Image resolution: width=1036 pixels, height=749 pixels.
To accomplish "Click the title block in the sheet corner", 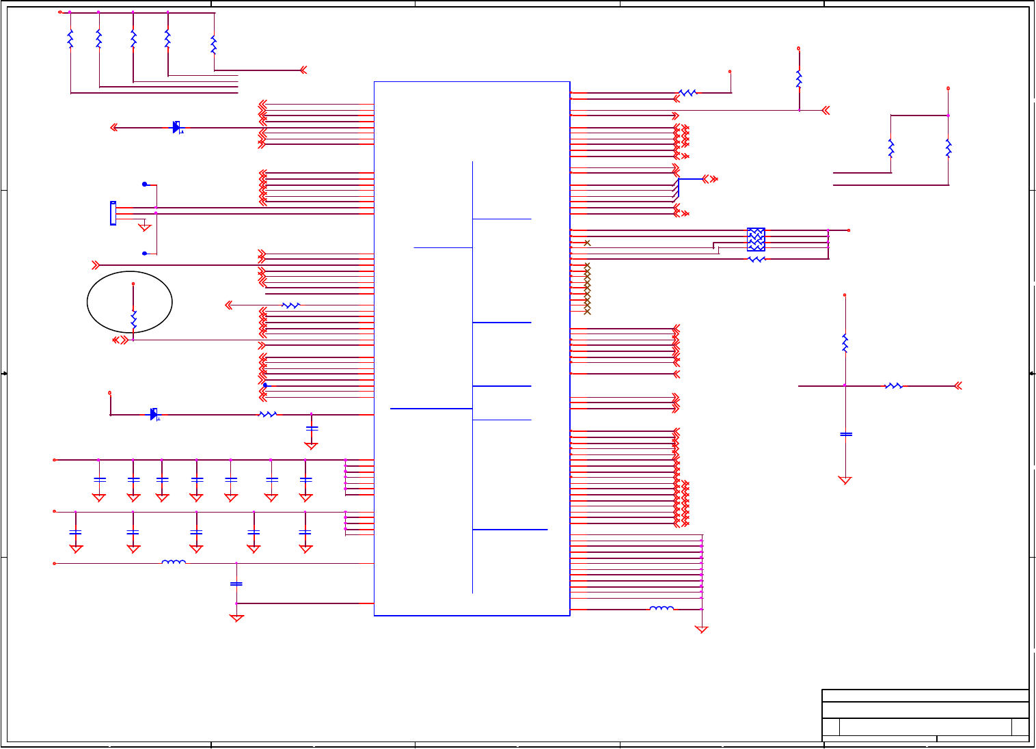I will [925, 715].
